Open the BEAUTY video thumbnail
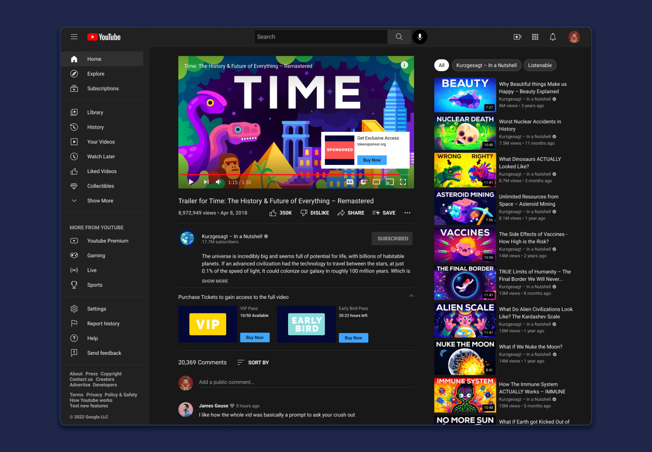 [x=465, y=95]
